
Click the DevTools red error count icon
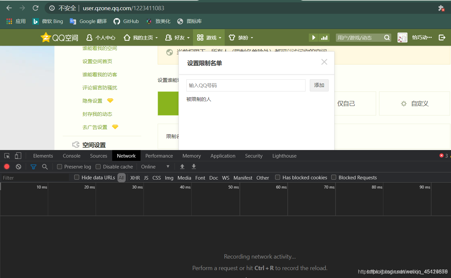[441, 156]
